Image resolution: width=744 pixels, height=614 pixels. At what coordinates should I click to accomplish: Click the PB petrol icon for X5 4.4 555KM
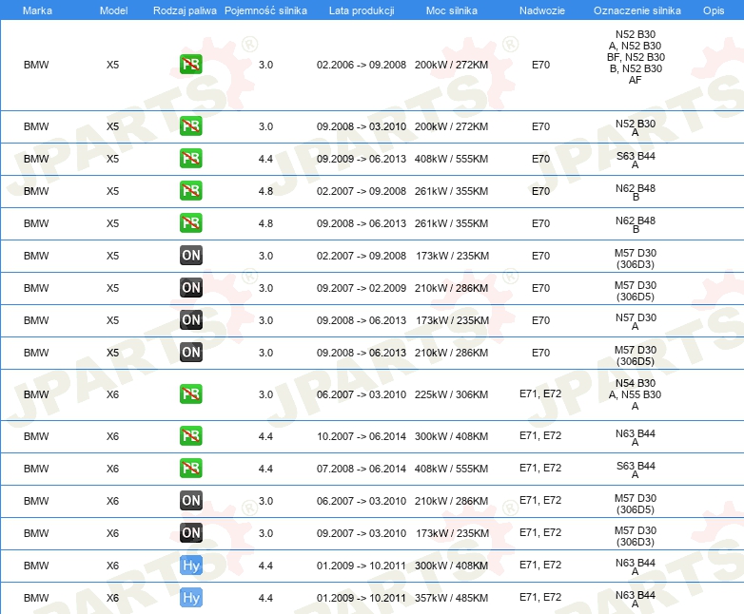pos(190,159)
